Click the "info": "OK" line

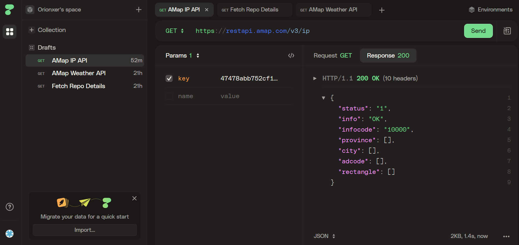(363, 119)
